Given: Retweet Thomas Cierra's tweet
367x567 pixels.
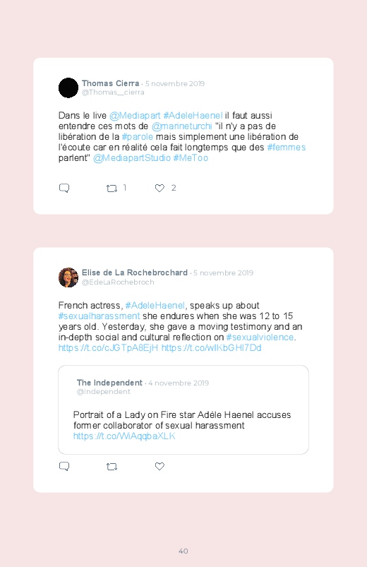Looking at the screenshot, I should click(x=112, y=189).
